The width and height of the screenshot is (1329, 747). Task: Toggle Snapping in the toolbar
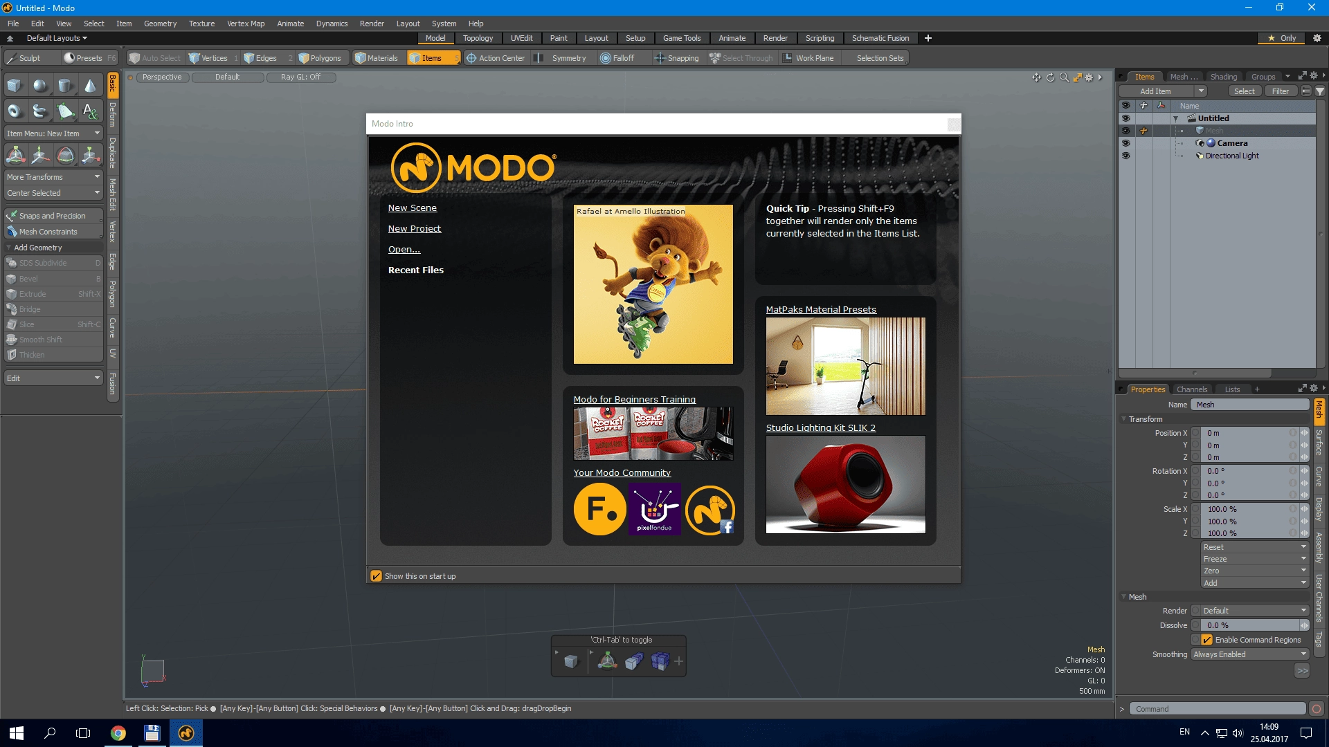(x=677, y=58)
